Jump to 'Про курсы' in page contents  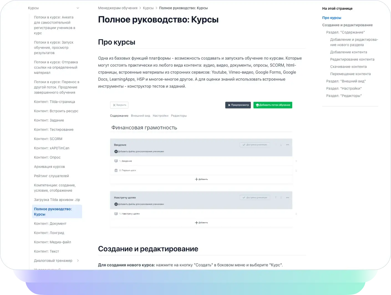tap(332, 18)
